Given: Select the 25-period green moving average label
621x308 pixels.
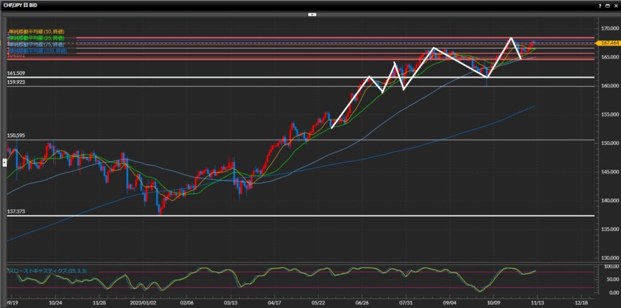Looking at the screenshot, I should [36, 38].
